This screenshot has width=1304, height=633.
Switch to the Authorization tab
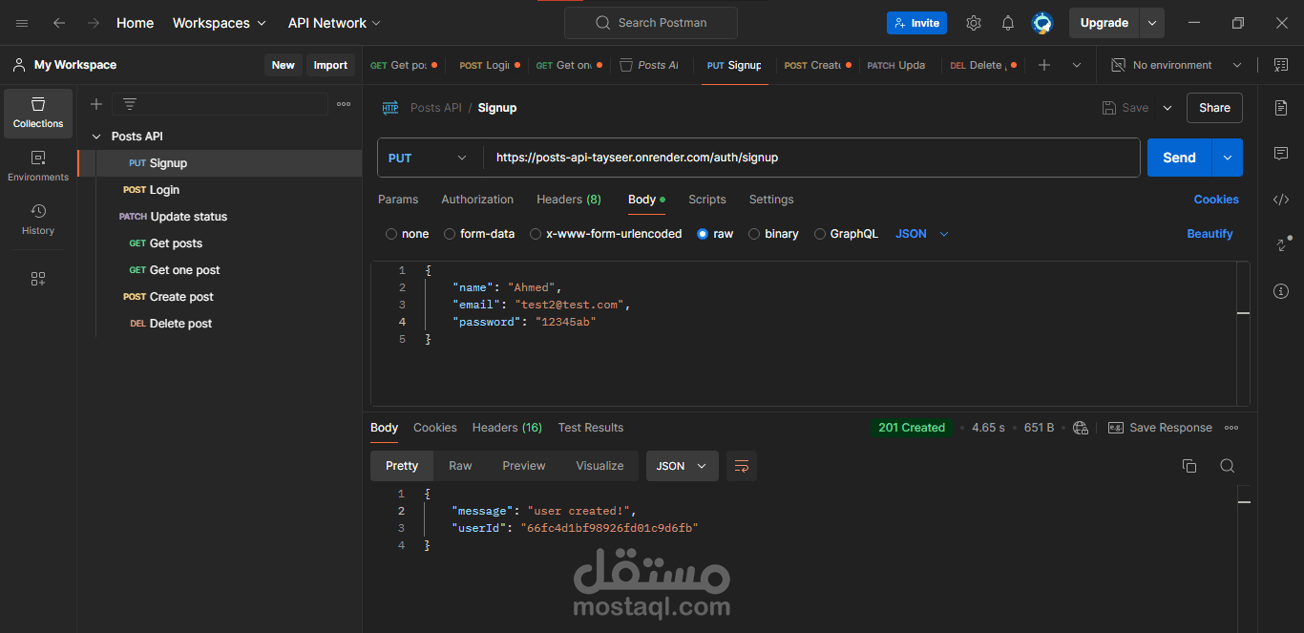477,200
